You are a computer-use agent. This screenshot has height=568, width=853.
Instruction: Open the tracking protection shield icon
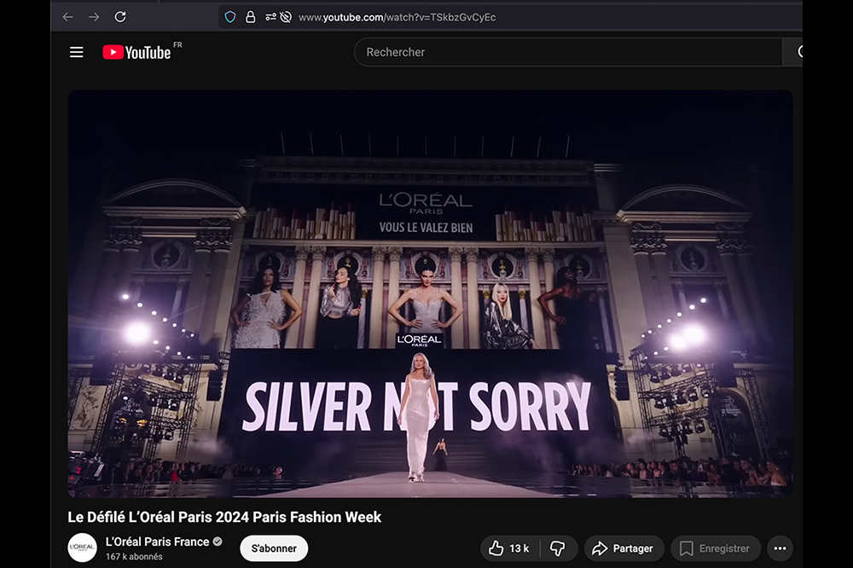click(x=230, y=17)
